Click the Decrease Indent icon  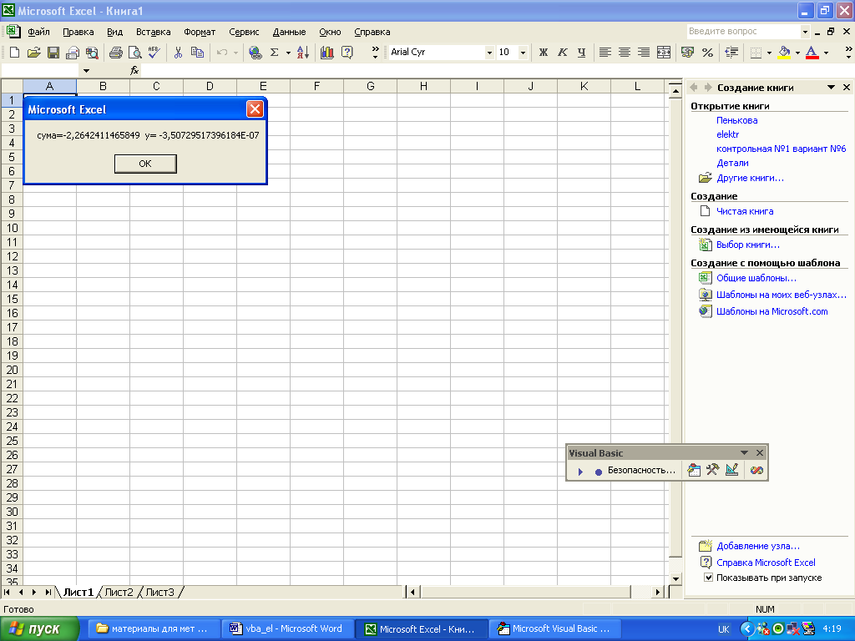[x=731, y=53]
